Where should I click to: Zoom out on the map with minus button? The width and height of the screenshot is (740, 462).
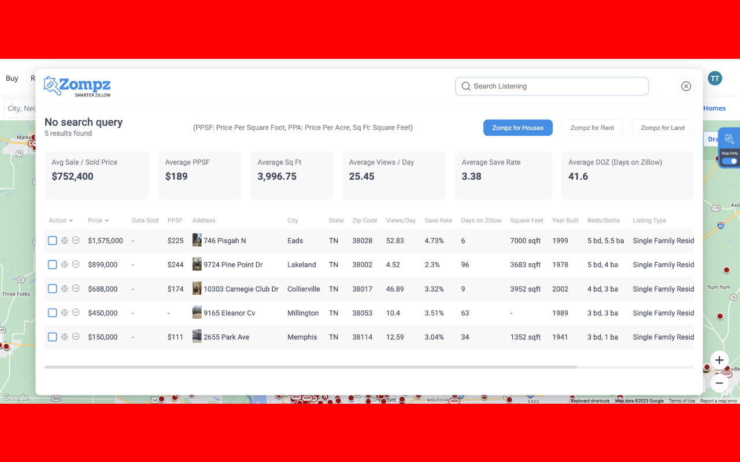click(719, 382)
